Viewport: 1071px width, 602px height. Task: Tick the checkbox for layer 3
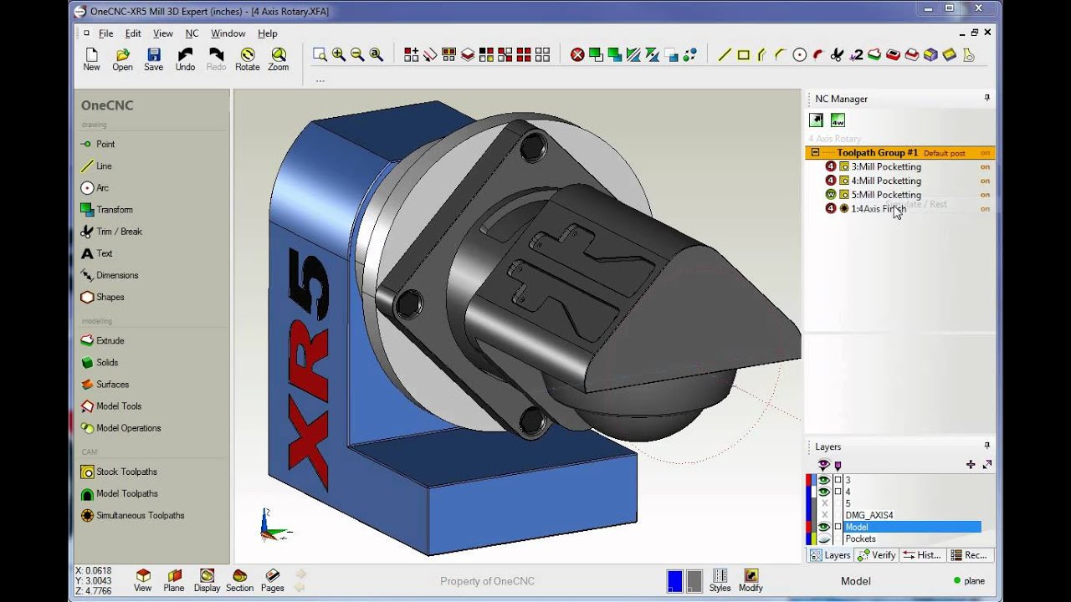click(838, 480)
